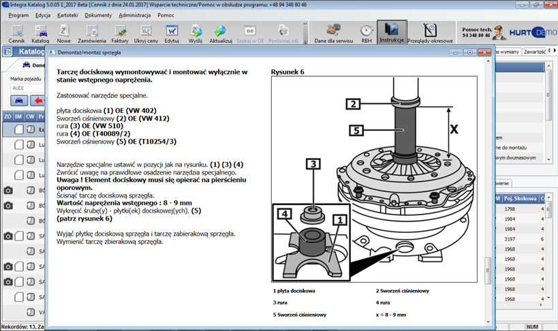
Task: Click the instruction window scrollbar thumb
Action: point(488,270)
